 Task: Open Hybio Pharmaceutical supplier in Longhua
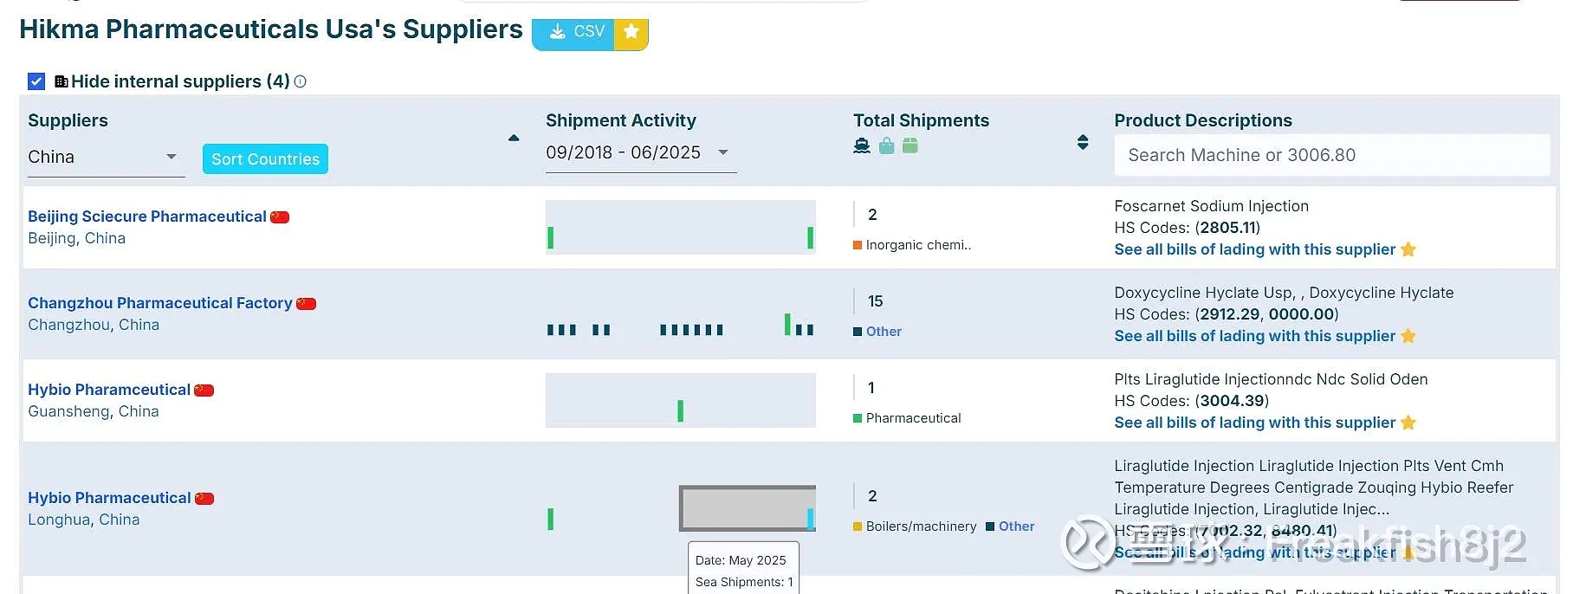109,498
